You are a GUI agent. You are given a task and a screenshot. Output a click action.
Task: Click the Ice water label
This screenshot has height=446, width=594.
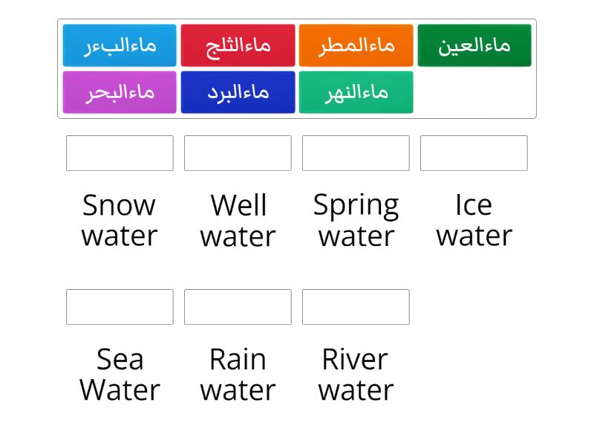[475, 220]
